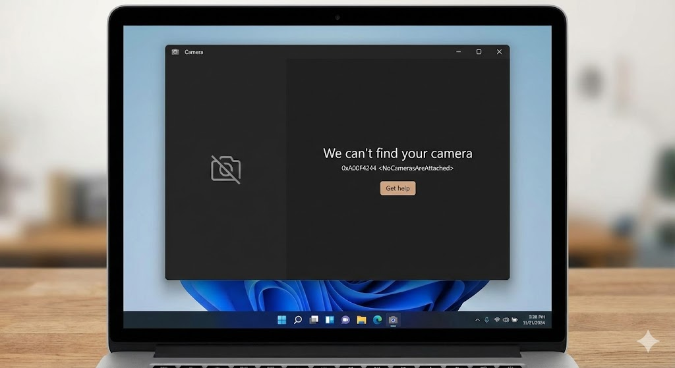Maximize the Camera window
The image size is (675, 368).
pos(479,52)
